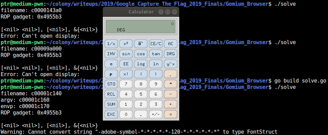Click terminal text 'filename: c00009a000'

coord(31,49)
